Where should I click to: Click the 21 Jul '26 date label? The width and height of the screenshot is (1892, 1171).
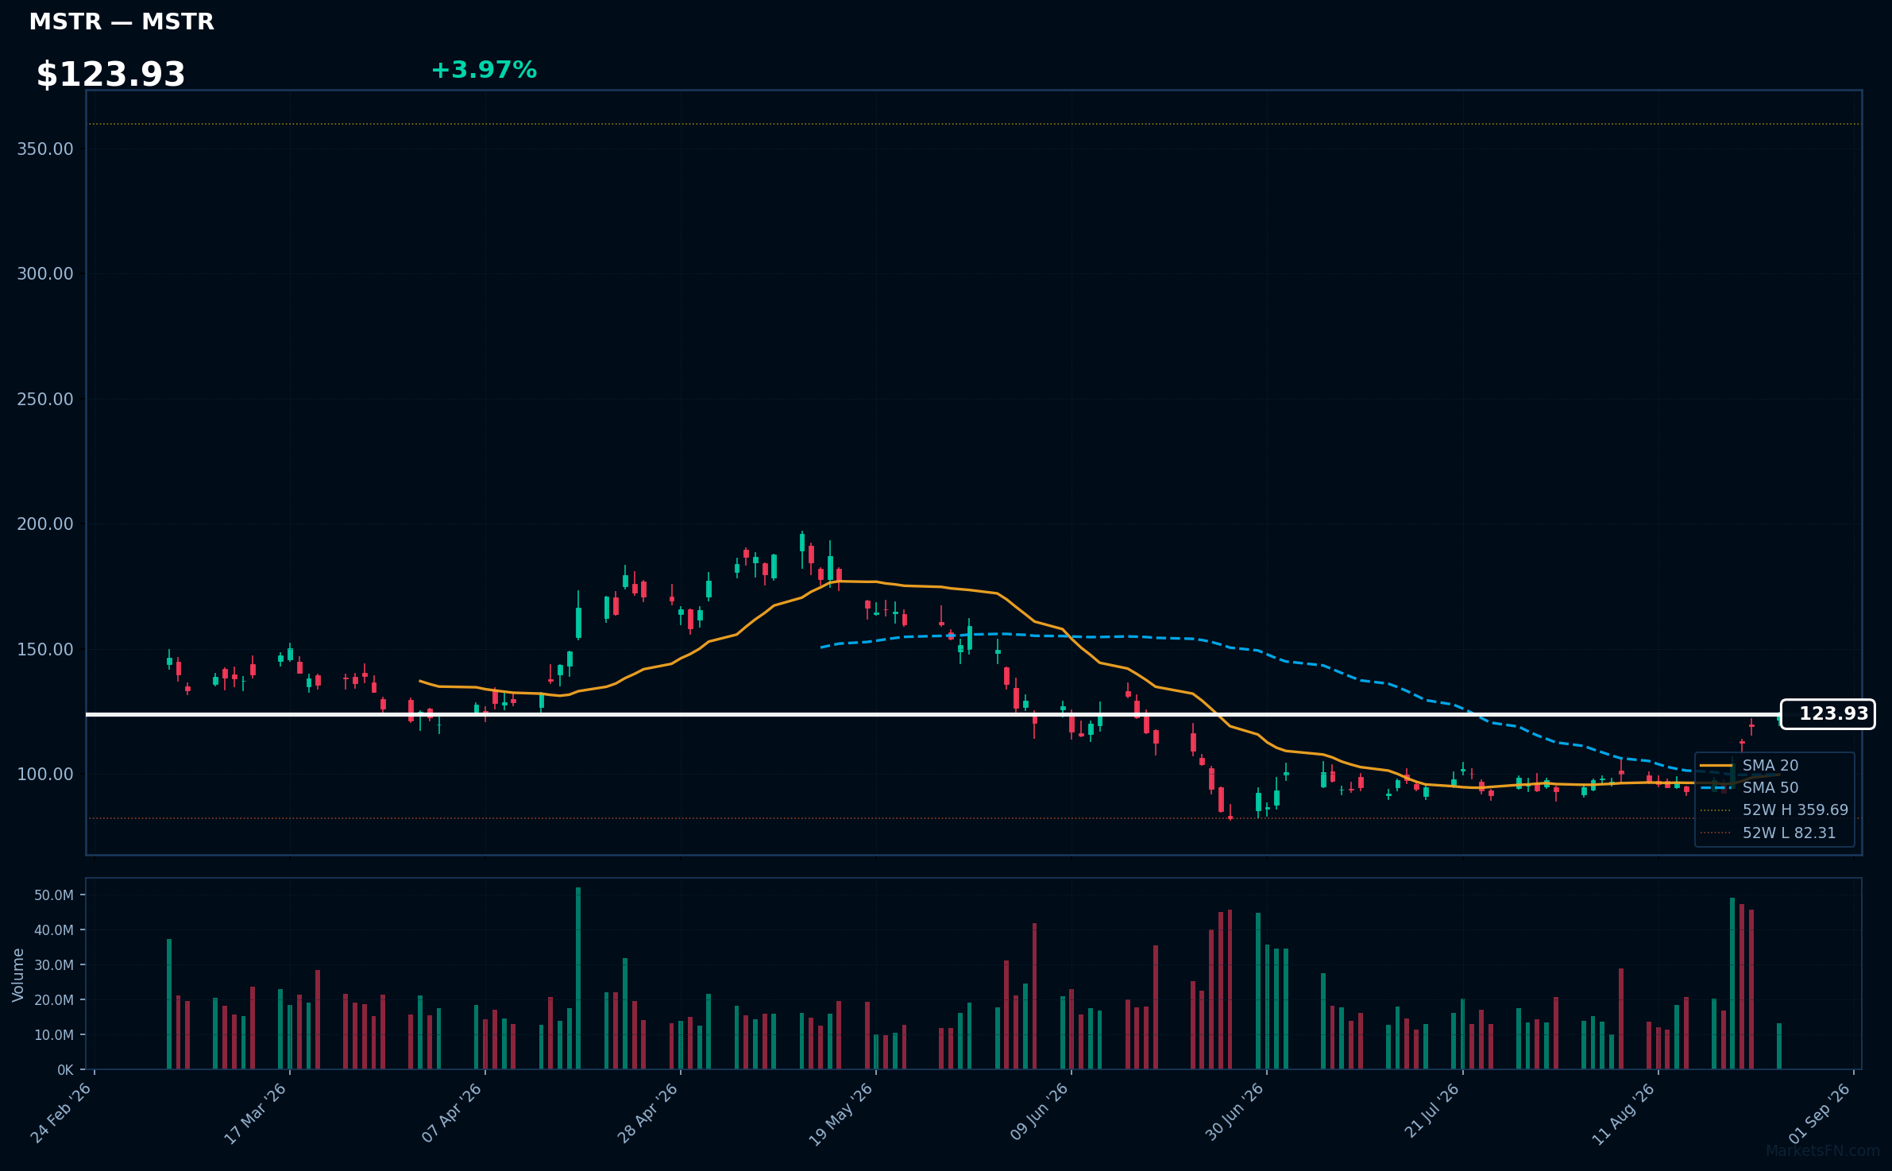[x=1433, y=1111]
